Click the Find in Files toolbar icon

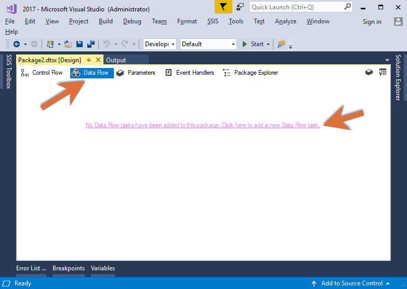click(281, 44)
